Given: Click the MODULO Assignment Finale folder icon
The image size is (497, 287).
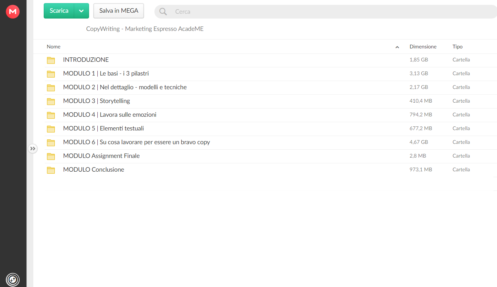Looking at the screenshot, I should click(x=51, y=156).
